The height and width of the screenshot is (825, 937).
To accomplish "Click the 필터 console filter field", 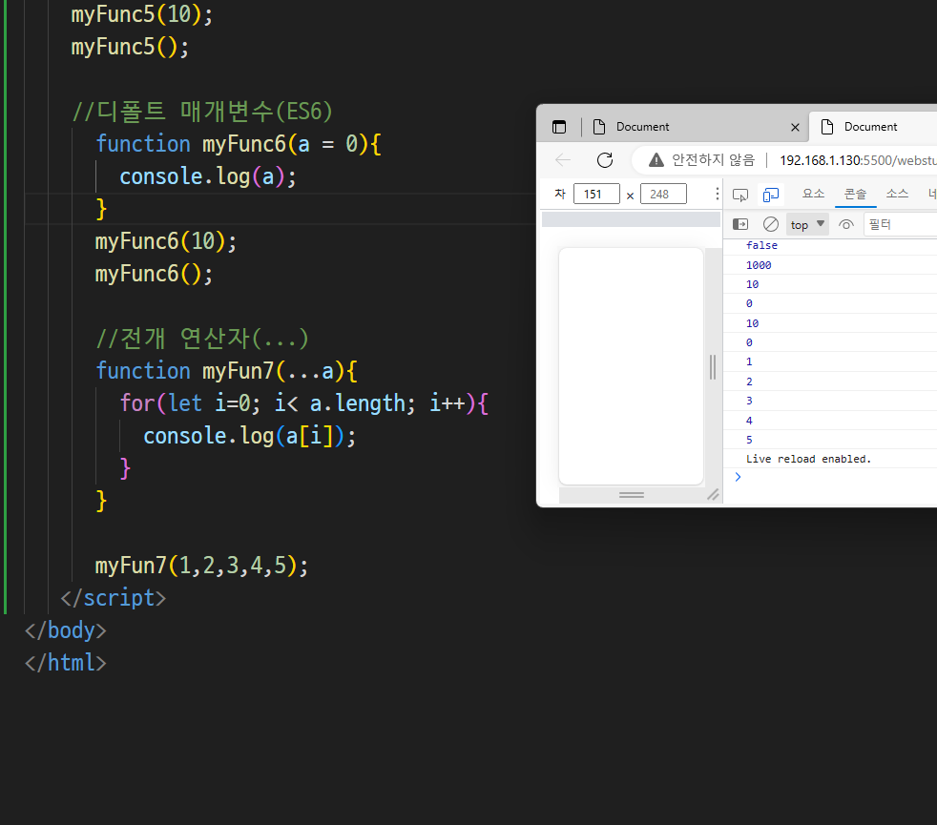I will (902, 225).
